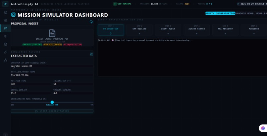Click the brain assistant icon

click(263, 128)
